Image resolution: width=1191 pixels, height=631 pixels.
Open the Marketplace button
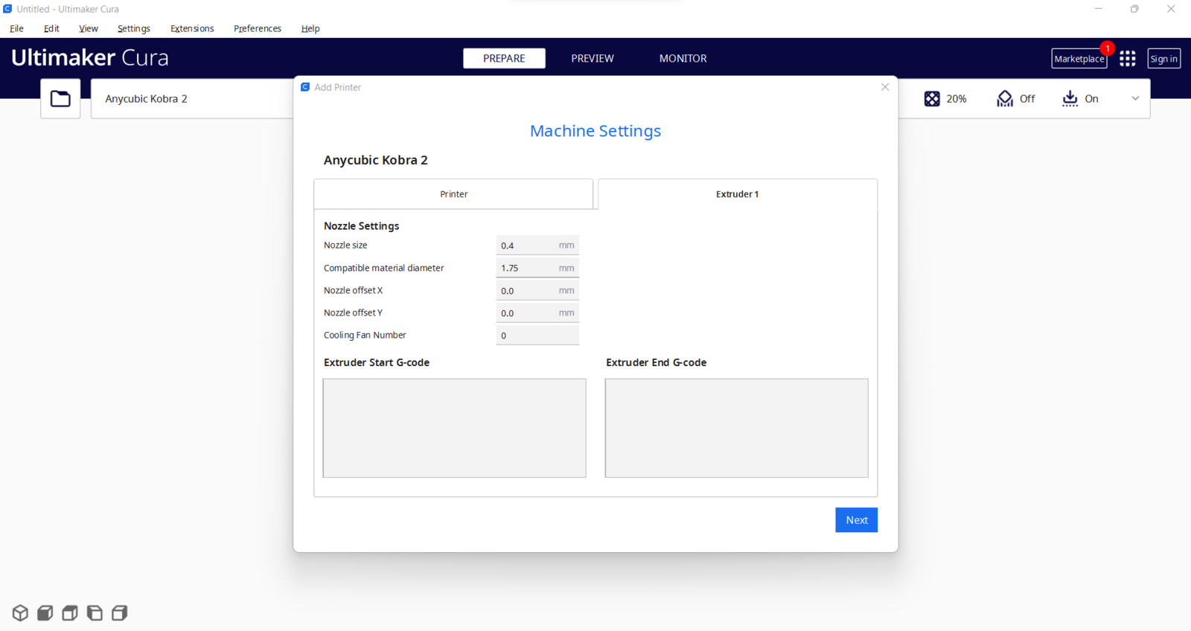click(1079, 59)
